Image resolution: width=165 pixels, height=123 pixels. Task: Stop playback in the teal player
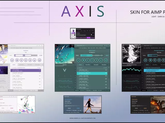[84, 60]
